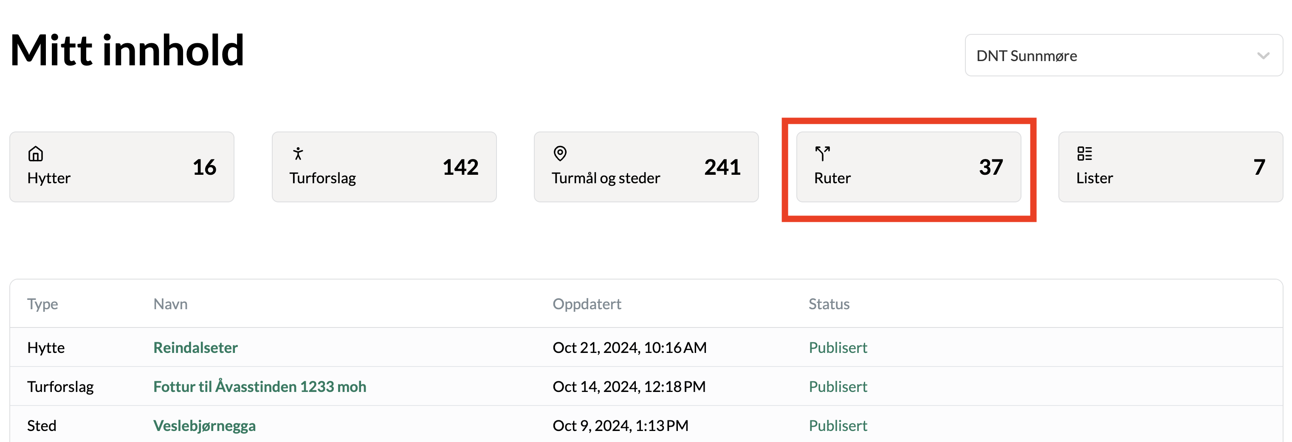This screenshot has width=1292, height=442.
Task: Click Publisert status in the Reindalseter row
Action: [x=838, y=347]
